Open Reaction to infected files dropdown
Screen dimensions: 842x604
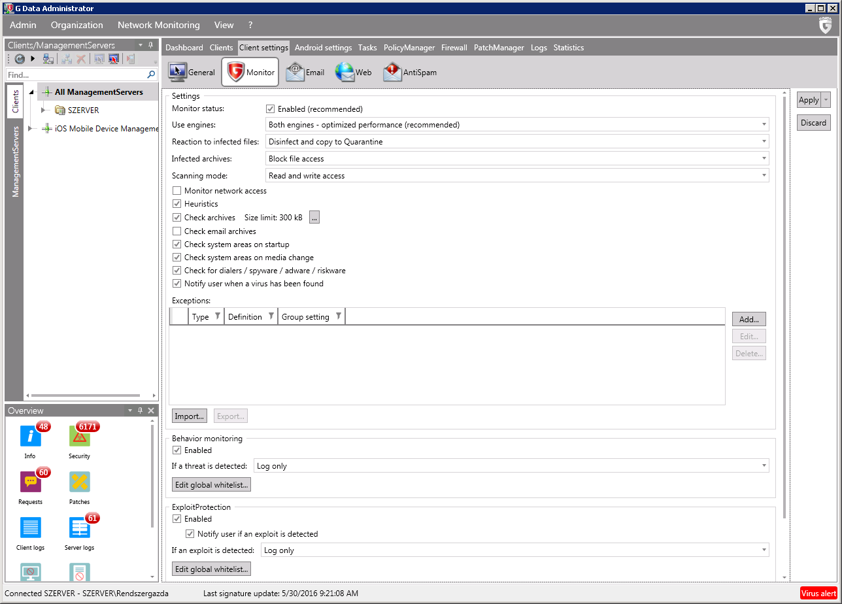[517, 142]
